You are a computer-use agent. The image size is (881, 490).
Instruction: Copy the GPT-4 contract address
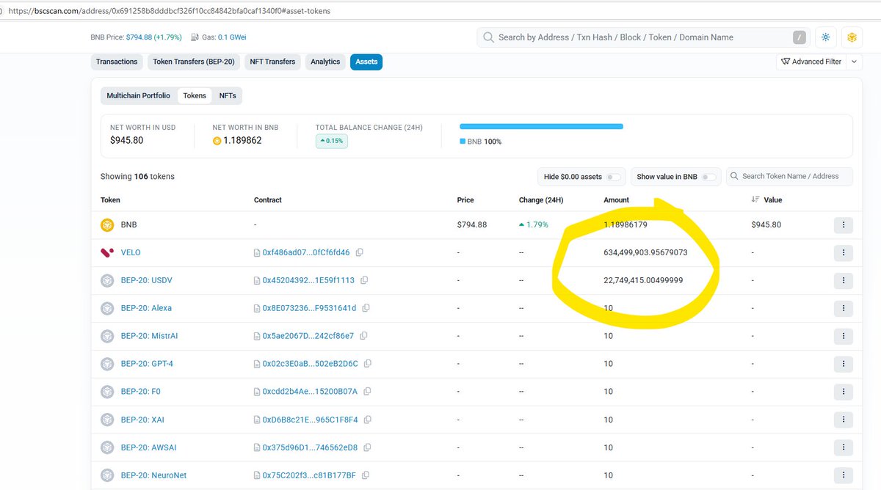368,364
